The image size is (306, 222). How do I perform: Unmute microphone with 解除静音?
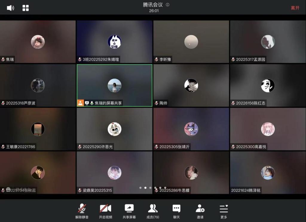[82, 209]
